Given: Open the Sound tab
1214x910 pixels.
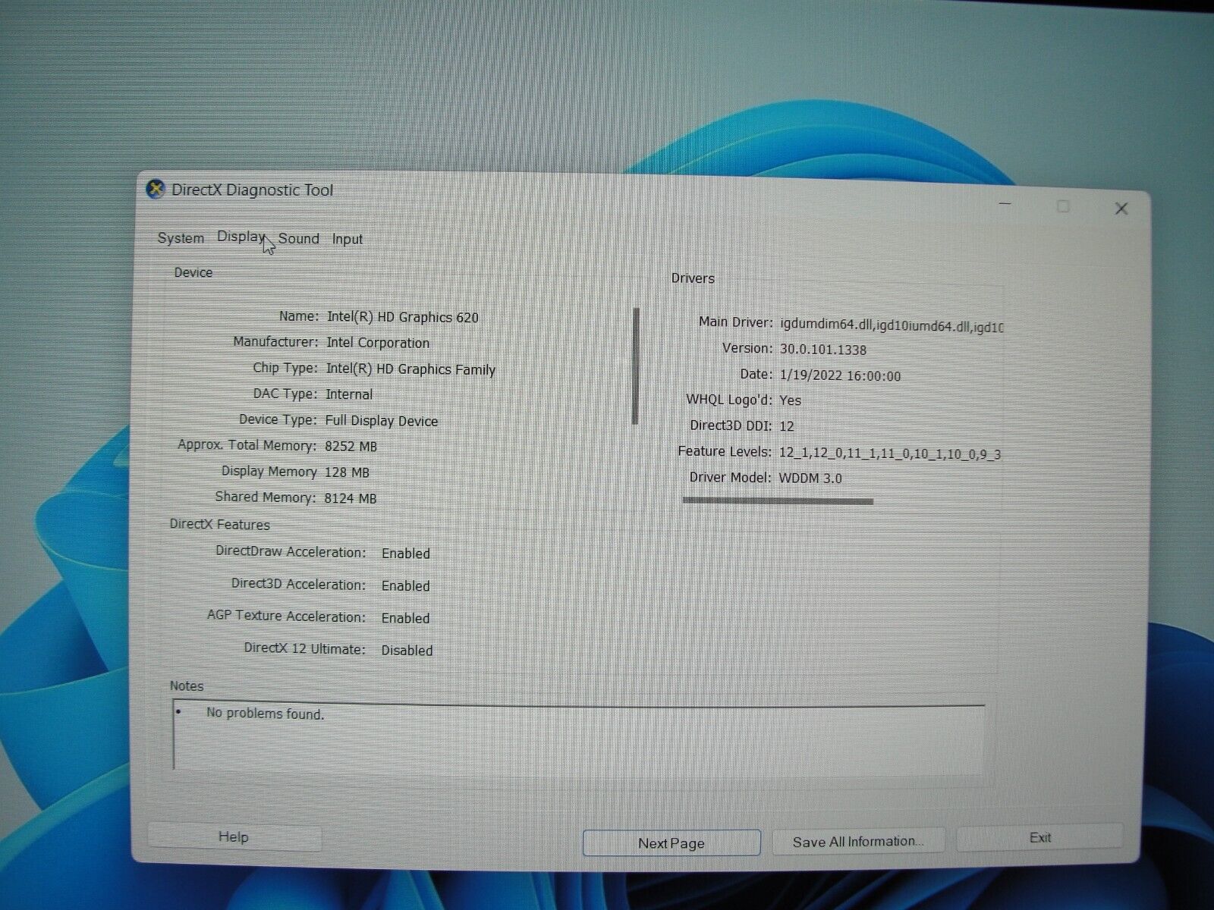Looking at the screenshot, I should click(x=298, y=239).
